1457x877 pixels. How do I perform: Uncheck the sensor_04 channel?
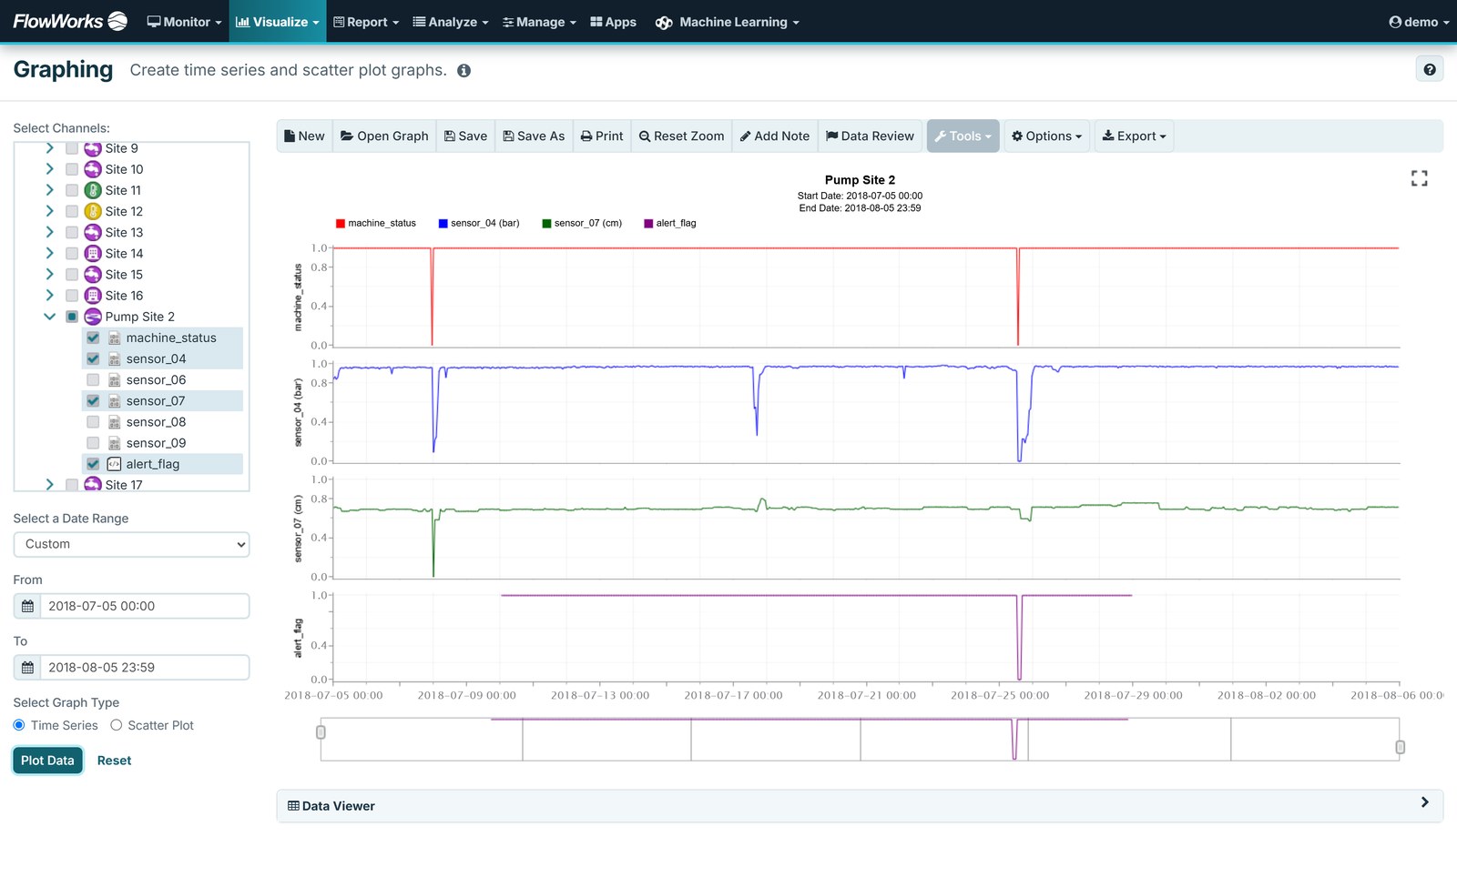pyautogui.click(x=93, y=358)
